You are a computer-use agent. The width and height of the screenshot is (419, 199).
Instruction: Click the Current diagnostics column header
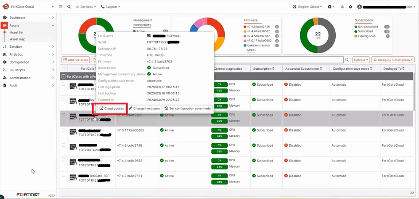(x=228, y=69)
